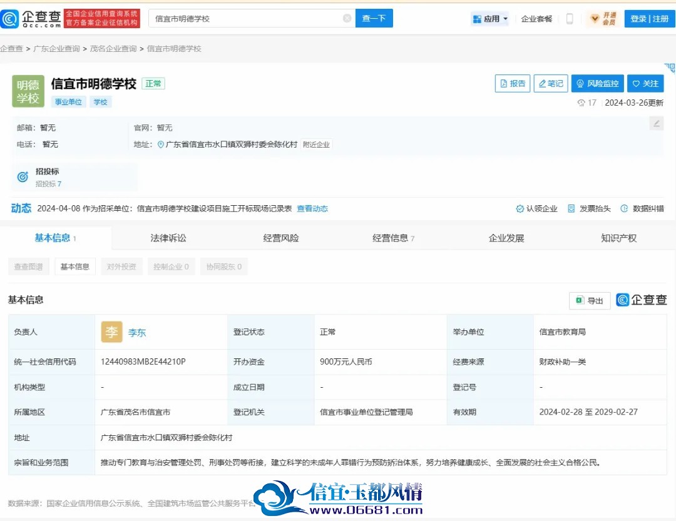Click the 查一下 search button
Screen dimensions: 676x521
pos(374,18)
